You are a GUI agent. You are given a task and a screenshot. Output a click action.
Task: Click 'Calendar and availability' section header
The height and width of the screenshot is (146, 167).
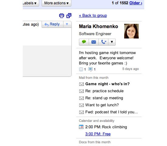[x=97, y=121]
